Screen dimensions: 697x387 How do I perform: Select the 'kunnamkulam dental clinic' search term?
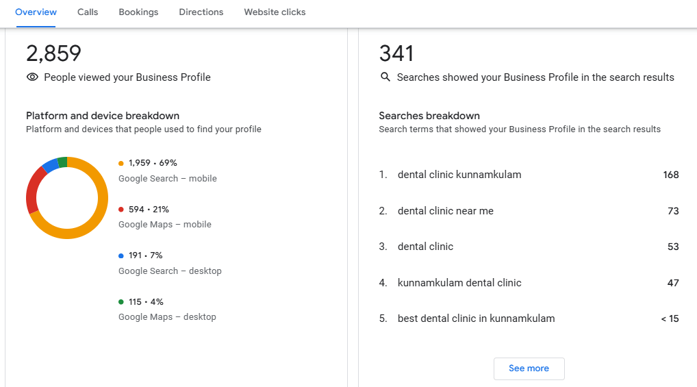point(459,283)
